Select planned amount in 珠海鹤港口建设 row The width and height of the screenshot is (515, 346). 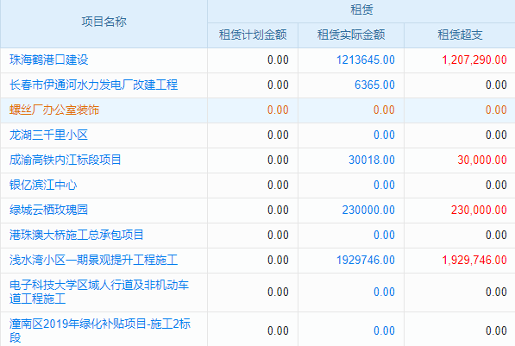point(278,60)
